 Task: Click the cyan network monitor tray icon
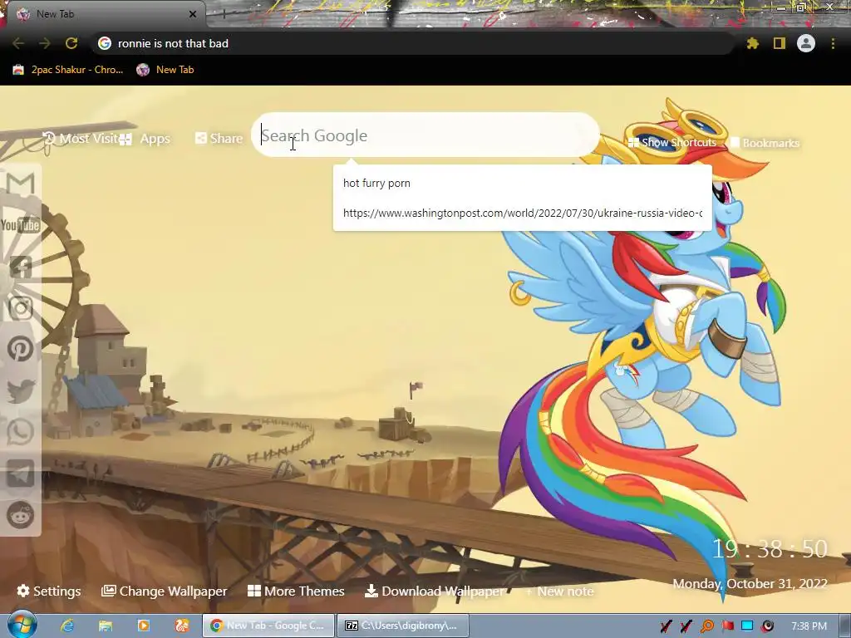747,626
